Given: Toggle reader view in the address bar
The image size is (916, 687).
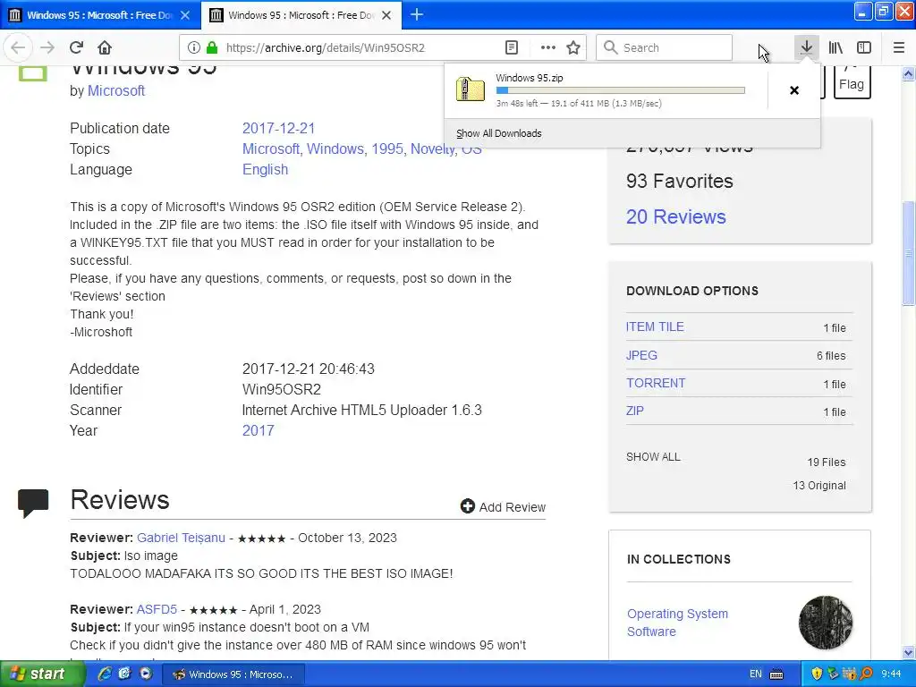Looking at the screenshot, I should point(511,47).
